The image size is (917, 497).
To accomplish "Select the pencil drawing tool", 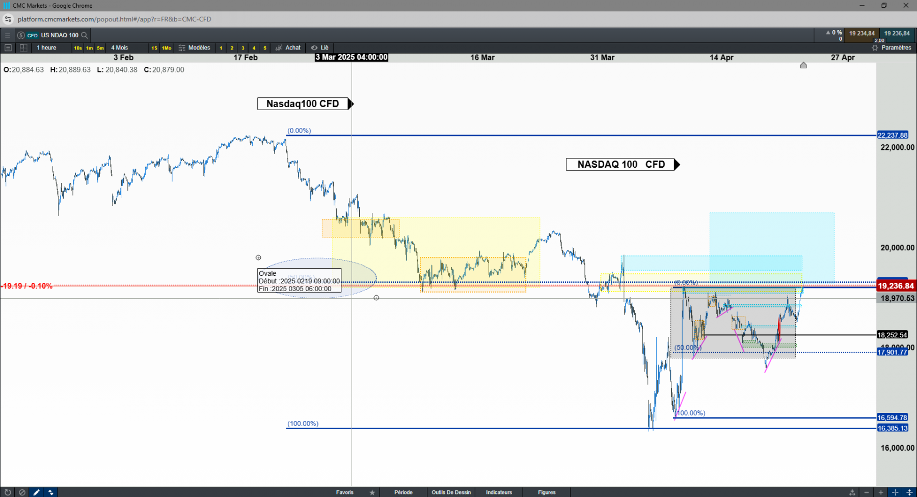I will pyautogui.click(x=36, y=492).
